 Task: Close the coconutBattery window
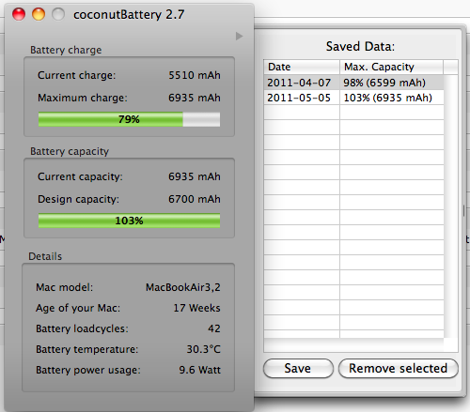pos(19,14)
